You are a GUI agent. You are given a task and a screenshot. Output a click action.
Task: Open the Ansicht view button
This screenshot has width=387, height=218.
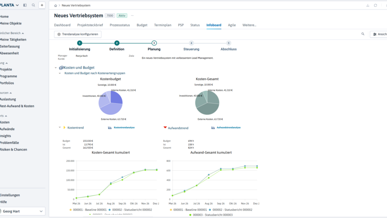pos(379,34)
